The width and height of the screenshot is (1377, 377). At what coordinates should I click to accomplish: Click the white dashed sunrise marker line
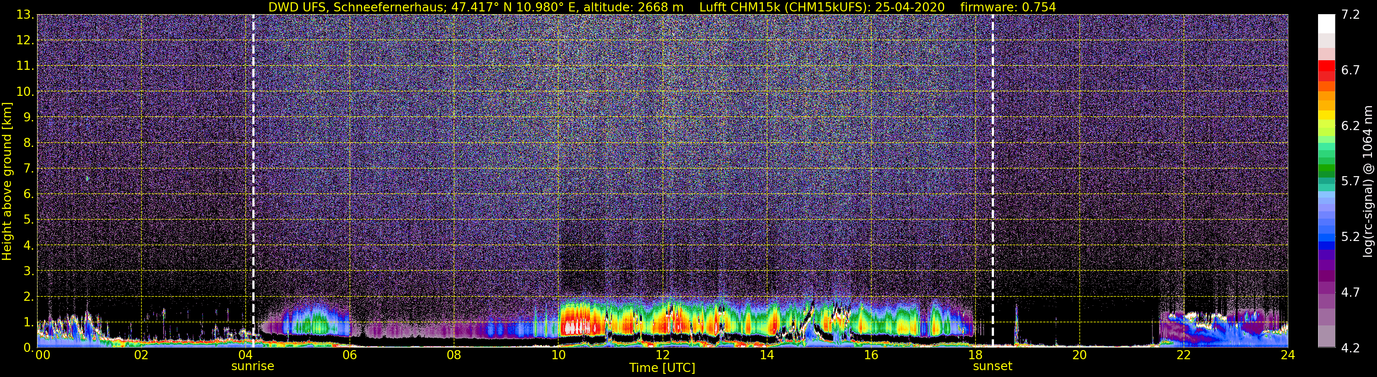point(253,180)
